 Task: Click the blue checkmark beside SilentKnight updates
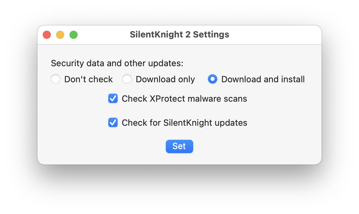click(x=113, y=123)
